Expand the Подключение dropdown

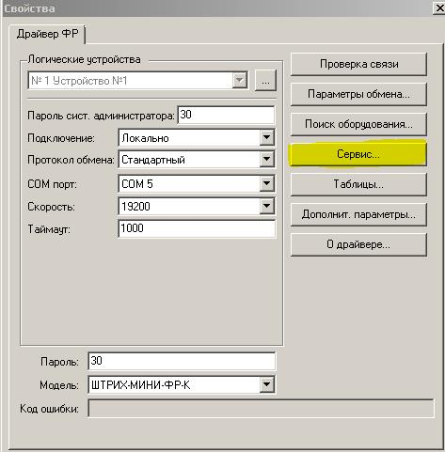(266, 138)
